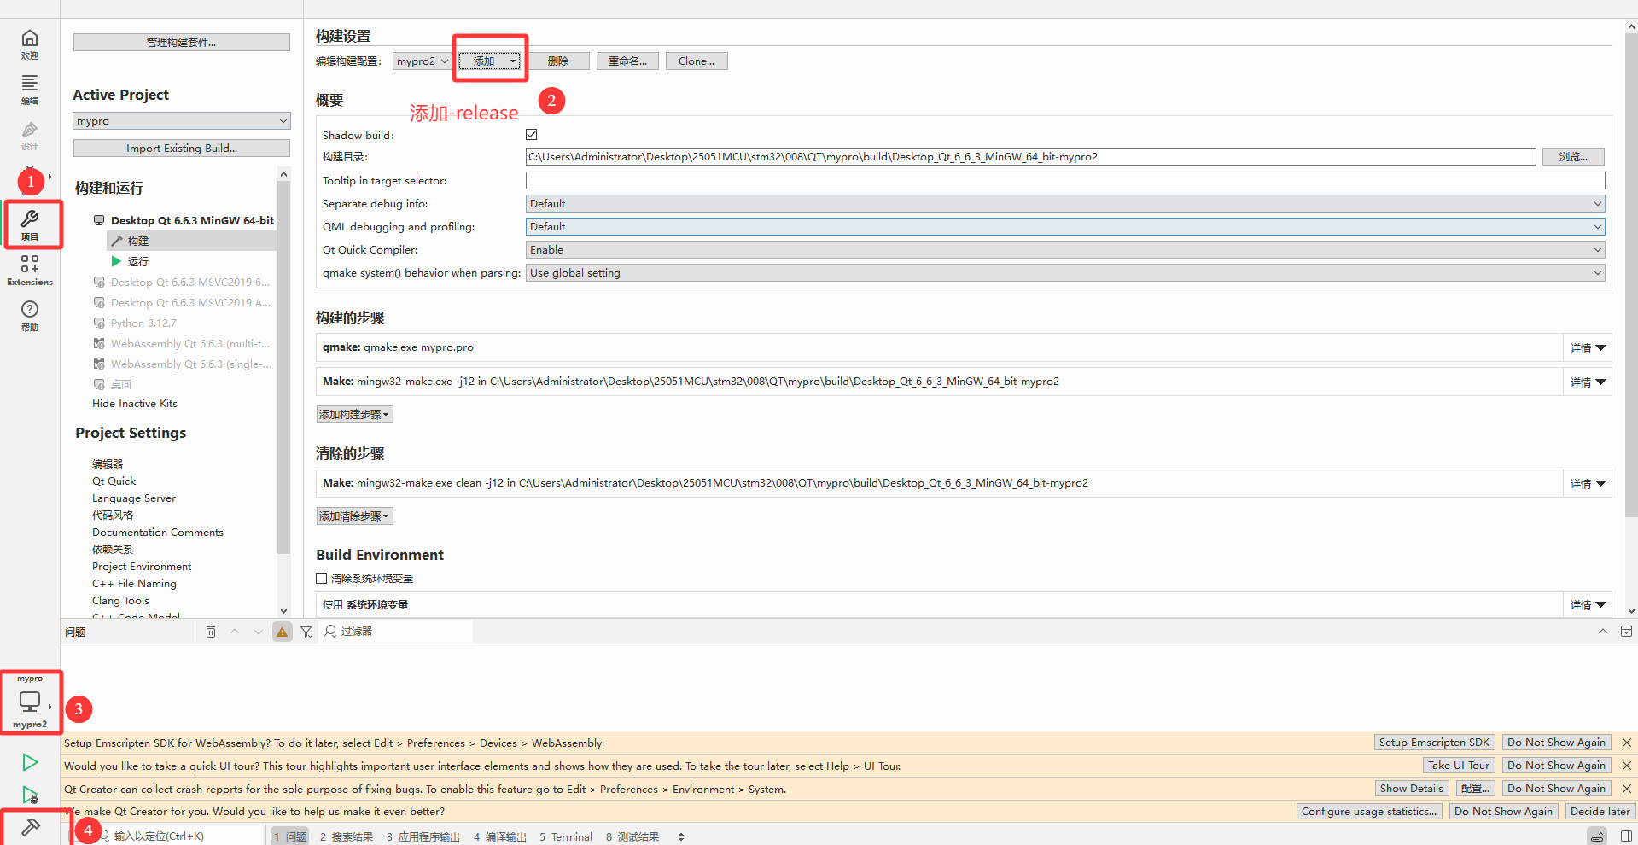
Task: Open Qt Quick Compiler dropdown
Action: point(1065,250)
